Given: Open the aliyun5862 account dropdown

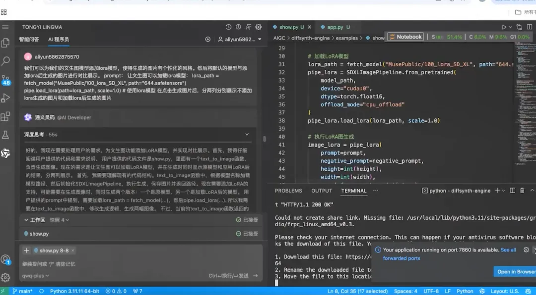Looking at the screenshot, I should pyautogui.click(x=240, y=39).
